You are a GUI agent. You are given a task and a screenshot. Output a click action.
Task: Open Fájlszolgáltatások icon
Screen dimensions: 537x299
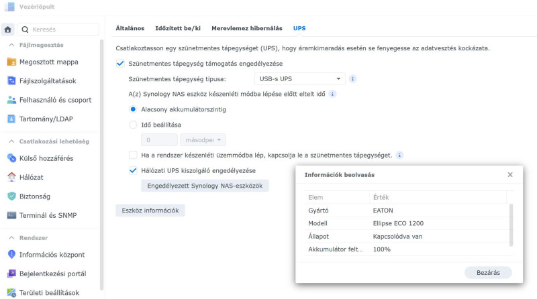point(11,80)
